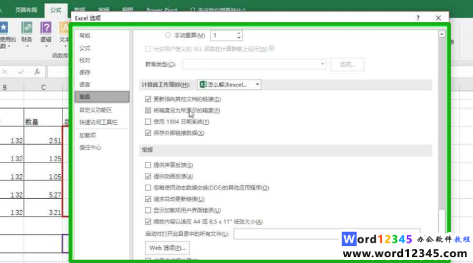Expand the 逻辑 dropdown arrow in ribbon

pos(46,46)
